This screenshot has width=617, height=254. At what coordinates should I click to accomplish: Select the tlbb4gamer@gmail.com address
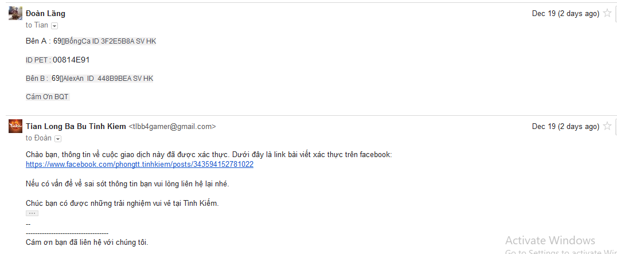click(173, 126)
